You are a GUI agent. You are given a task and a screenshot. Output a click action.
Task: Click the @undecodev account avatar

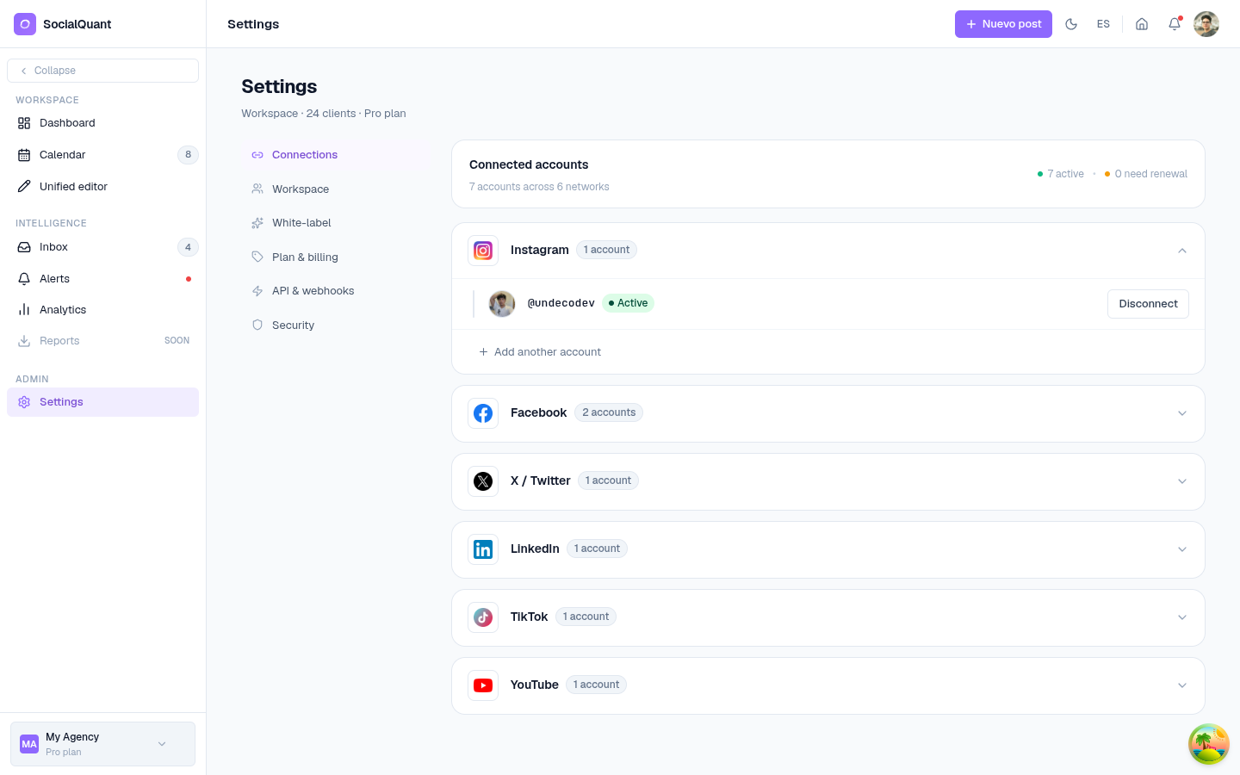pos(502,304)
